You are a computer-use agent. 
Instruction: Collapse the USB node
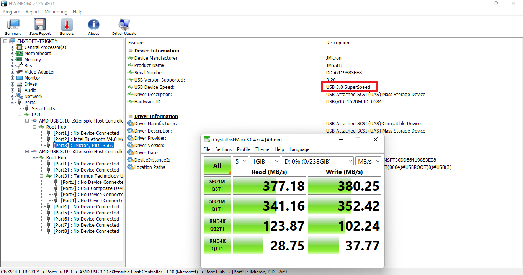click(x=20, y=115)
